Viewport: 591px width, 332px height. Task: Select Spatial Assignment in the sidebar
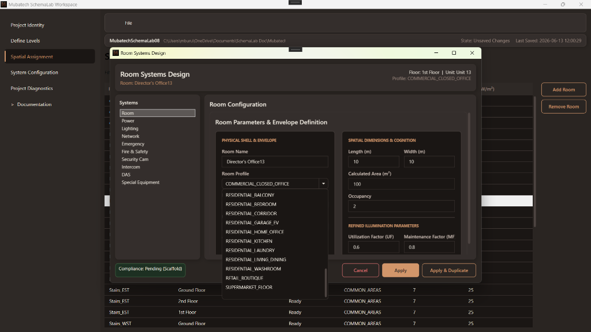click(x=50, y=56)
